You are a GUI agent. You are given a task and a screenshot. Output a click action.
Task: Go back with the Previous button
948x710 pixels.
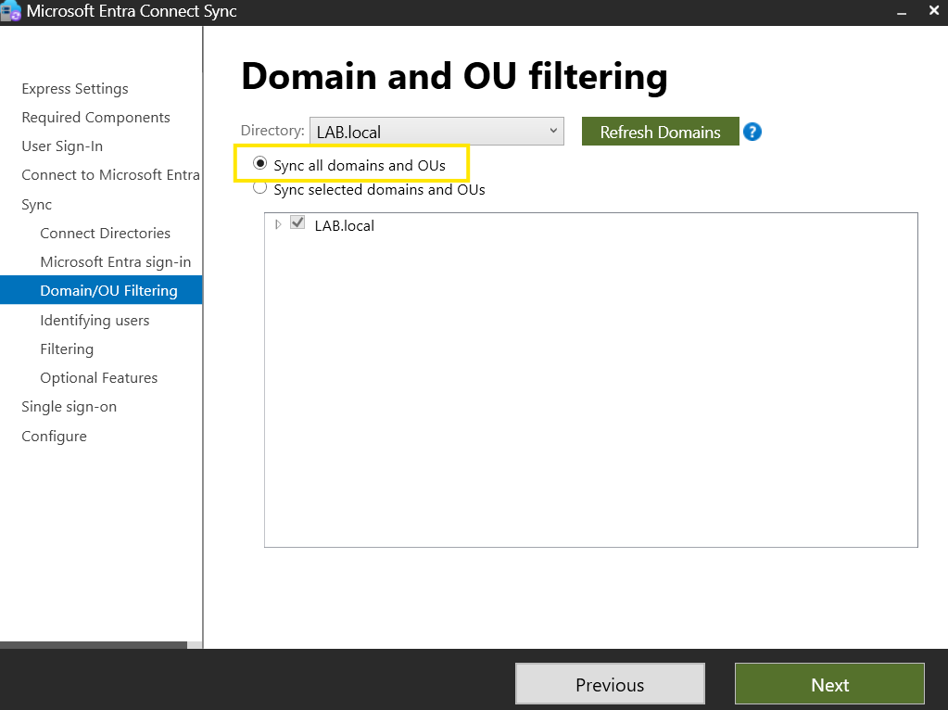610,684
